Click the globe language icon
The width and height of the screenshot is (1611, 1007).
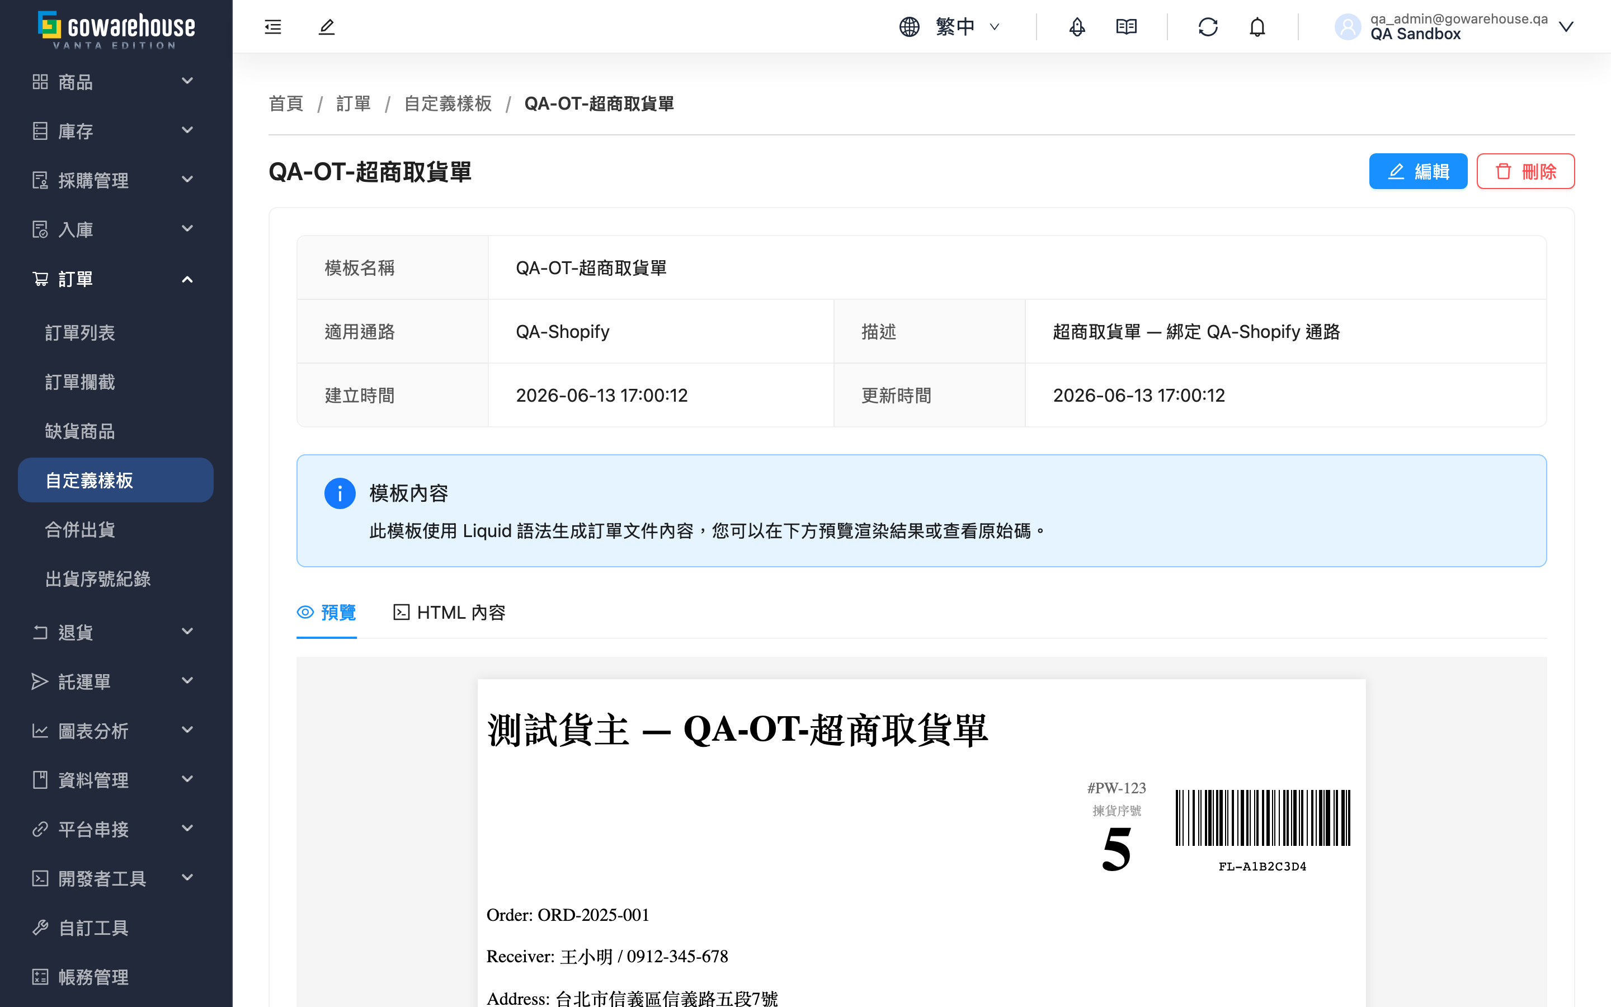[x=910, y=27]
